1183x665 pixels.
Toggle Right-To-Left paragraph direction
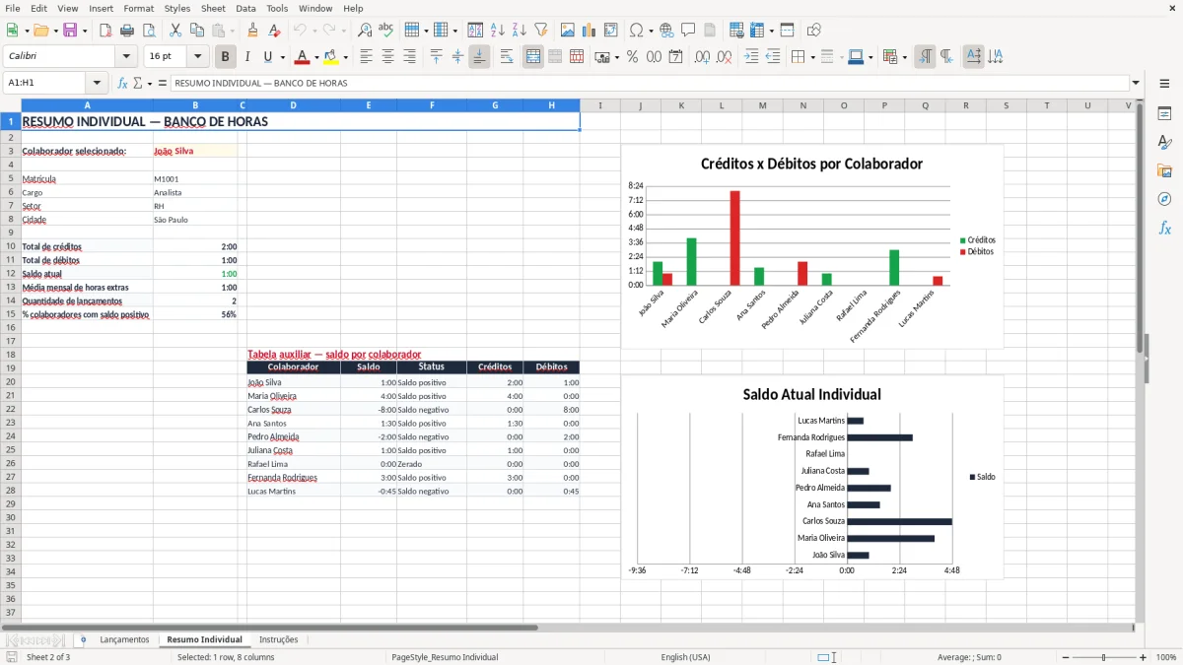point(946,57)
